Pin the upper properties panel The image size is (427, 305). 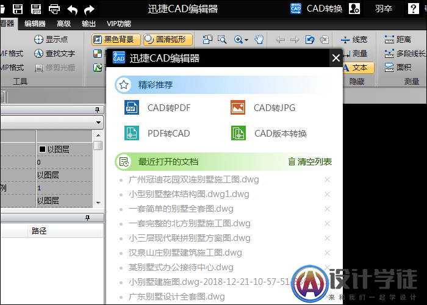[97, 110]
